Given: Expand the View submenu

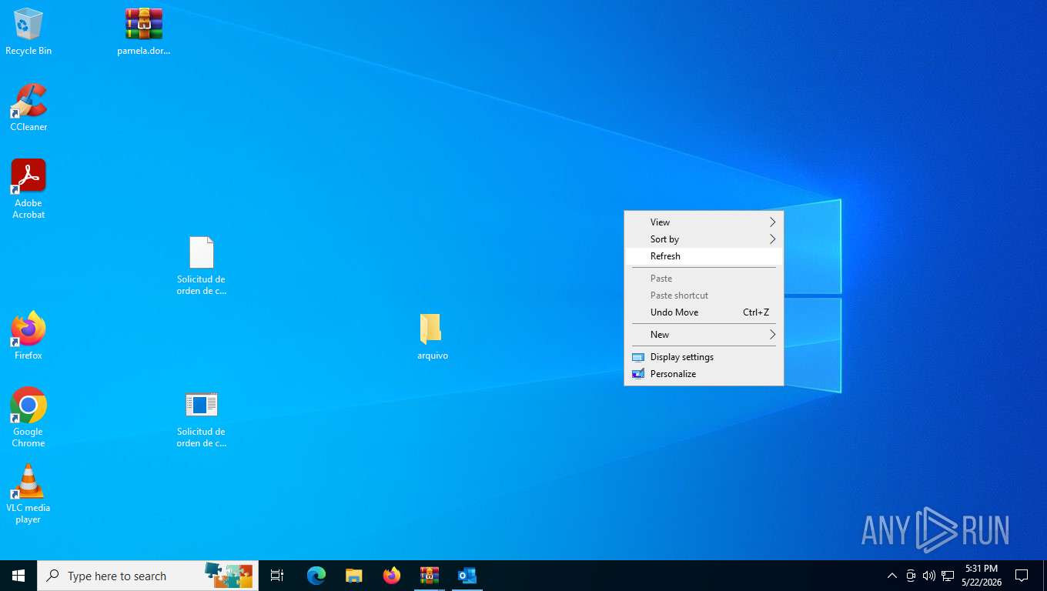Looking at the screenshot, I should point(704,222).
